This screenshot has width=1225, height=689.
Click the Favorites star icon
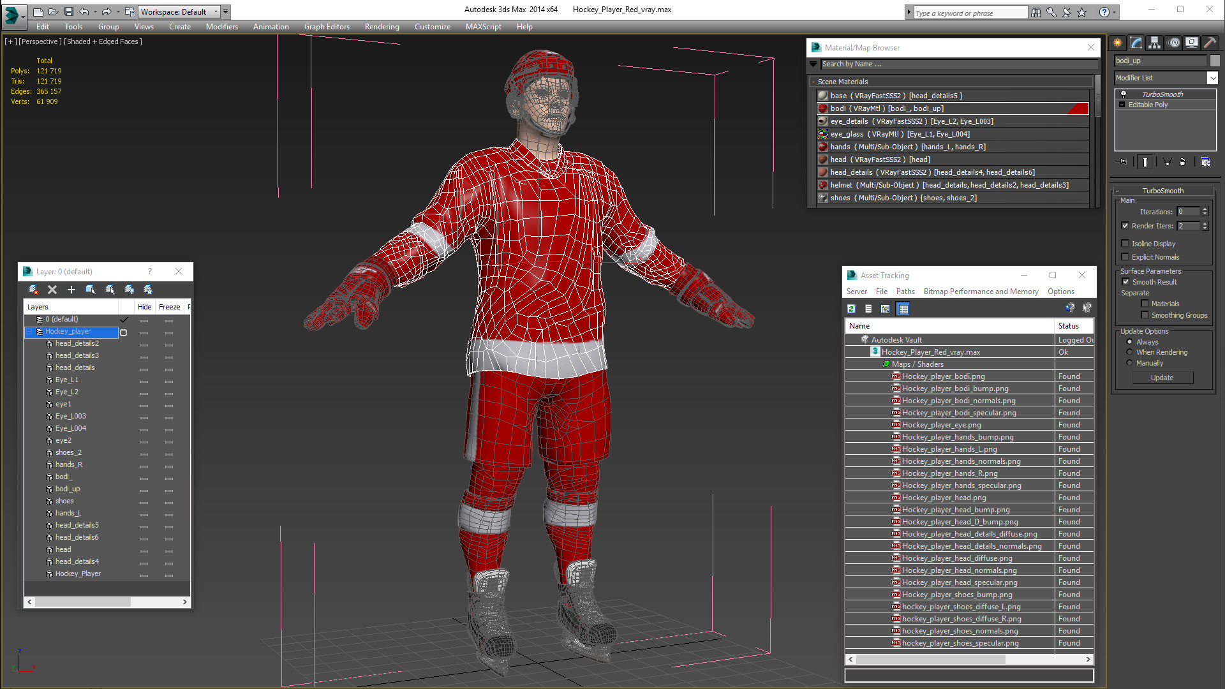click(x=1082, y=12)
